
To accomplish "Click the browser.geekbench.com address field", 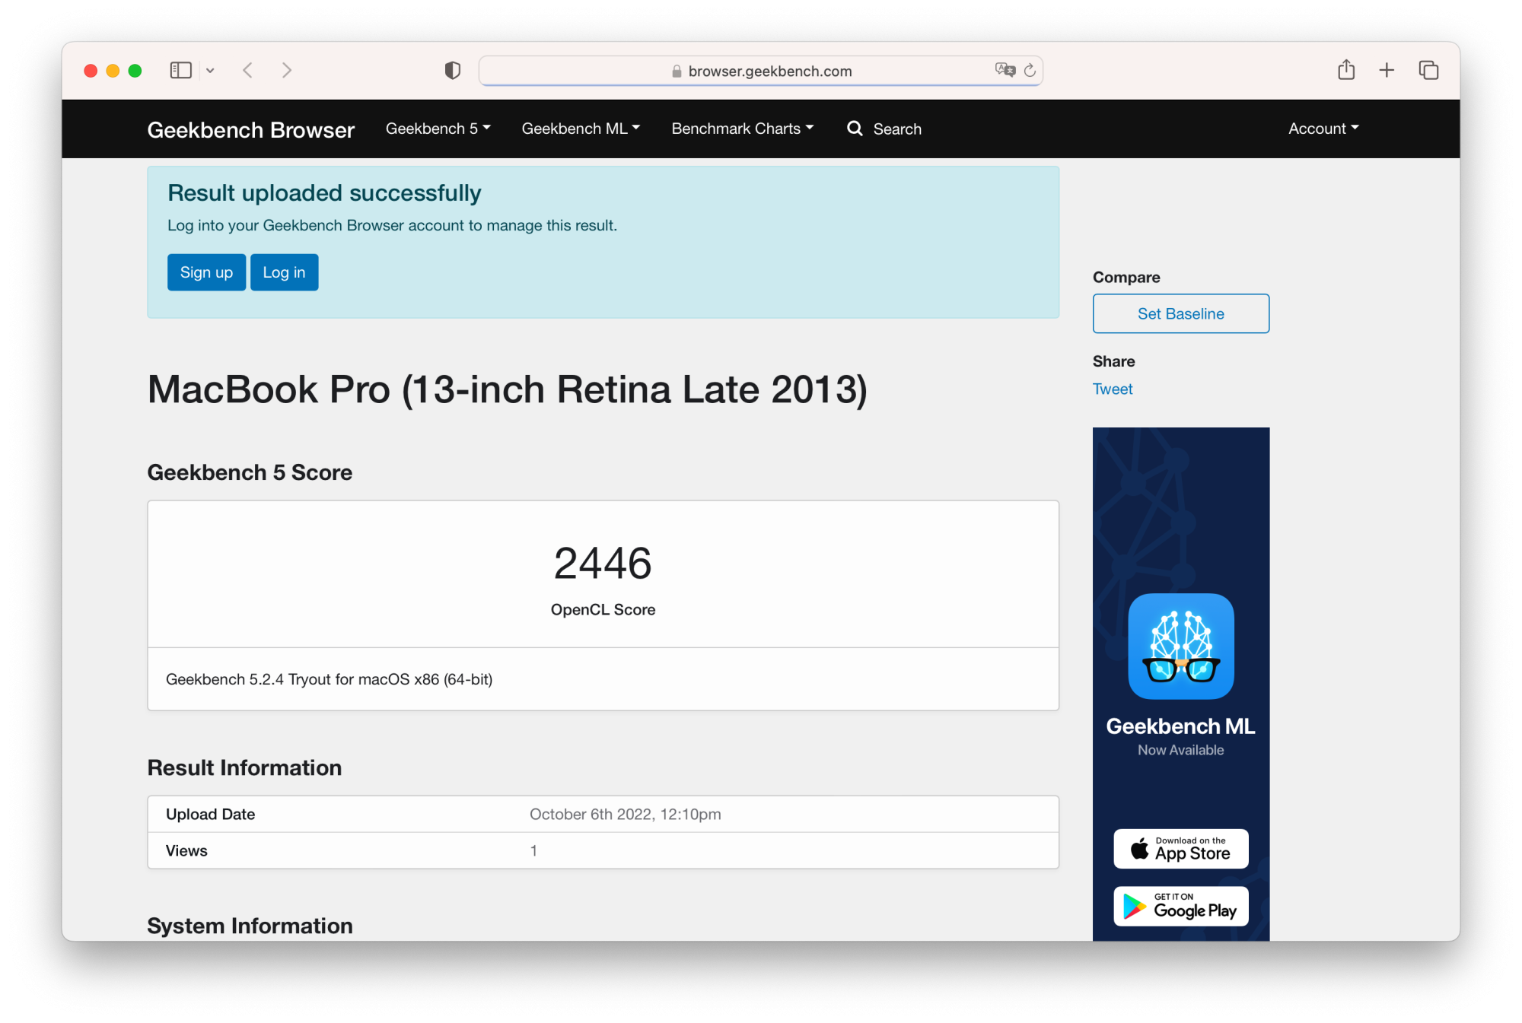I will (x=769, y=71).
